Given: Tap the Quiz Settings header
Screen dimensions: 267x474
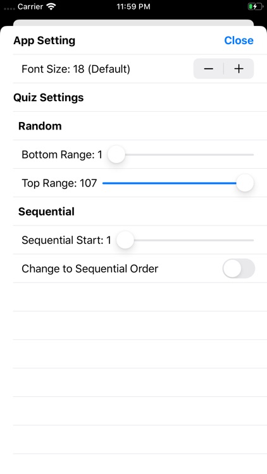Looking at the screenshot, I should tap(49, 97).
